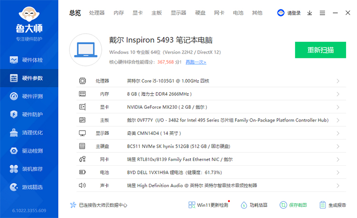This screenshot has width=357, height=218.
Task: Open 清理优化 cleanup section
Action: pyautogui.click(x=29, y=133)
